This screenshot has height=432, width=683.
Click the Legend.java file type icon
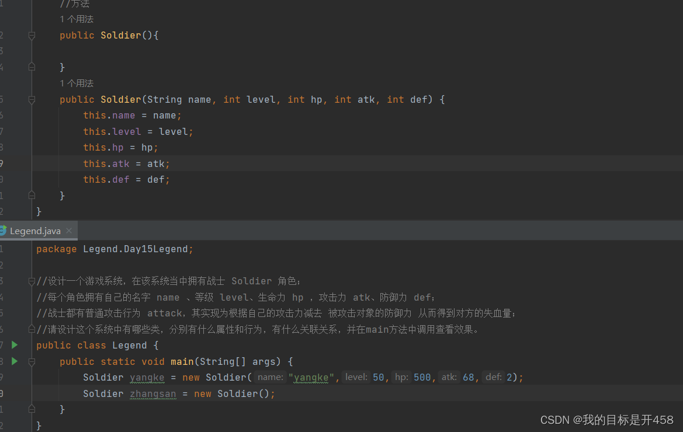tap(3, 231)
